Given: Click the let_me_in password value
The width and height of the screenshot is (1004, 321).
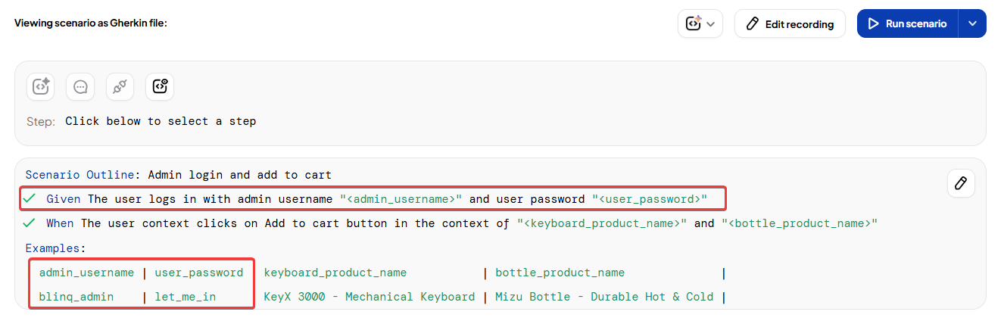Looking at the screenshot, I should tap(186, 297).
